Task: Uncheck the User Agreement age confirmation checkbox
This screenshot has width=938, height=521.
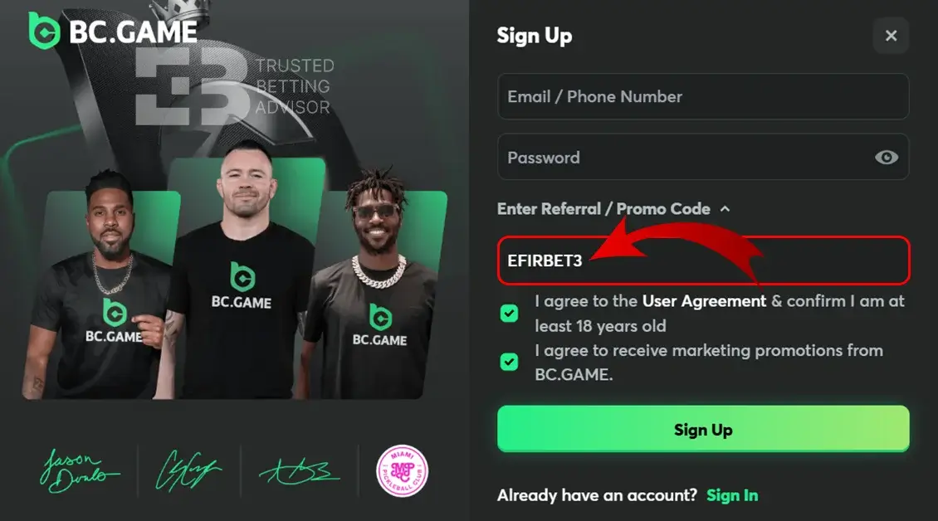Action: tap(509, 314)
